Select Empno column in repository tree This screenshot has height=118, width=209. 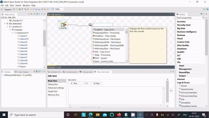coord(23,67)
